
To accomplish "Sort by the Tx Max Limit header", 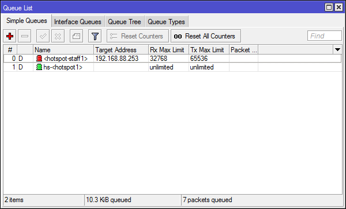I will coord(209,50).
